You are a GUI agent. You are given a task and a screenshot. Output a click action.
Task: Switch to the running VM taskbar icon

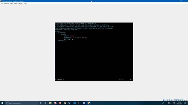coord(89,103)
